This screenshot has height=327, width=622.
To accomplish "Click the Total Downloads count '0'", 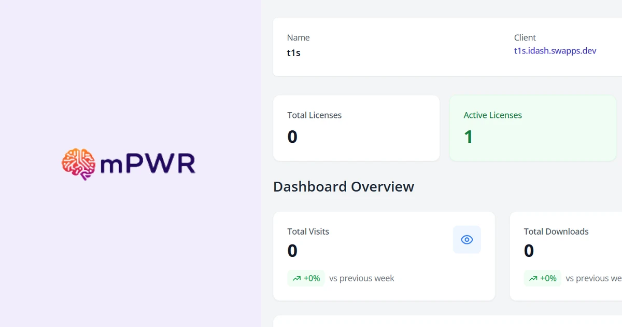I will point(529,251).
